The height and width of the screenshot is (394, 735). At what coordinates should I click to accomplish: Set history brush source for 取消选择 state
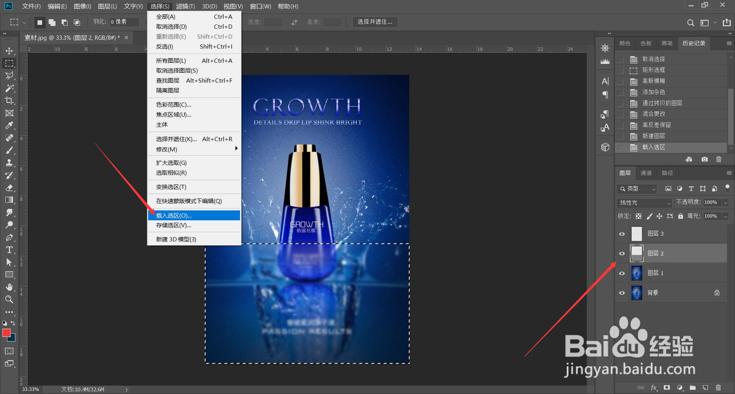[x=621, y=59]
